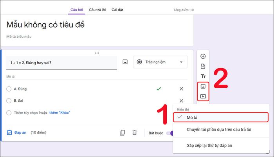Choose 'Sắp xếp lại thứ tự đáp án'
Image resolution: width=274 pixels, height=157 pixels.
(x=209, y=145)
